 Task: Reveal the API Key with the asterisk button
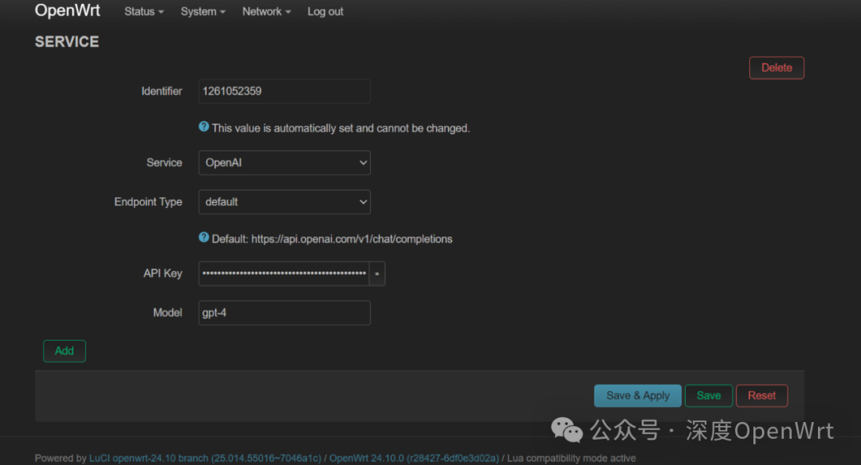point(377,274)
